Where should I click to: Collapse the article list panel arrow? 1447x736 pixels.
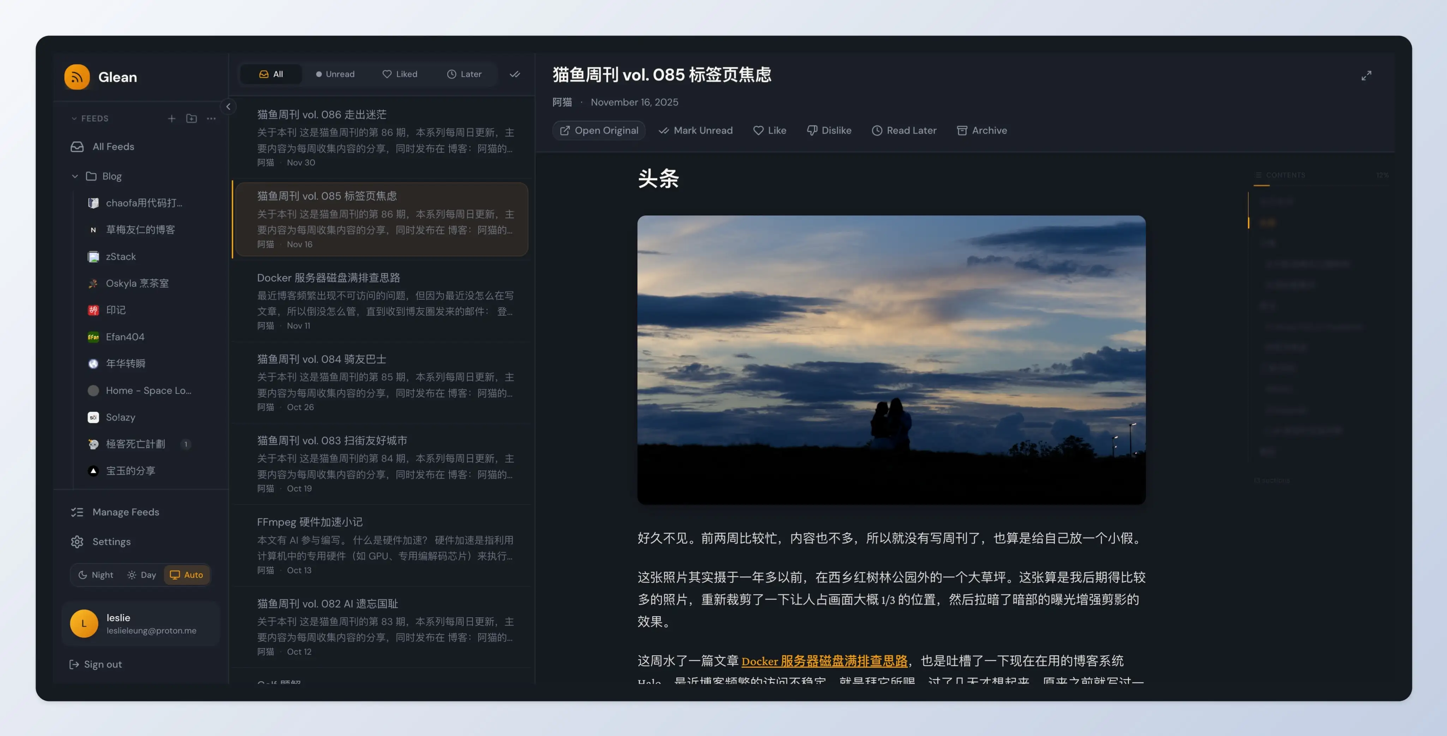[x=228, y=106]
